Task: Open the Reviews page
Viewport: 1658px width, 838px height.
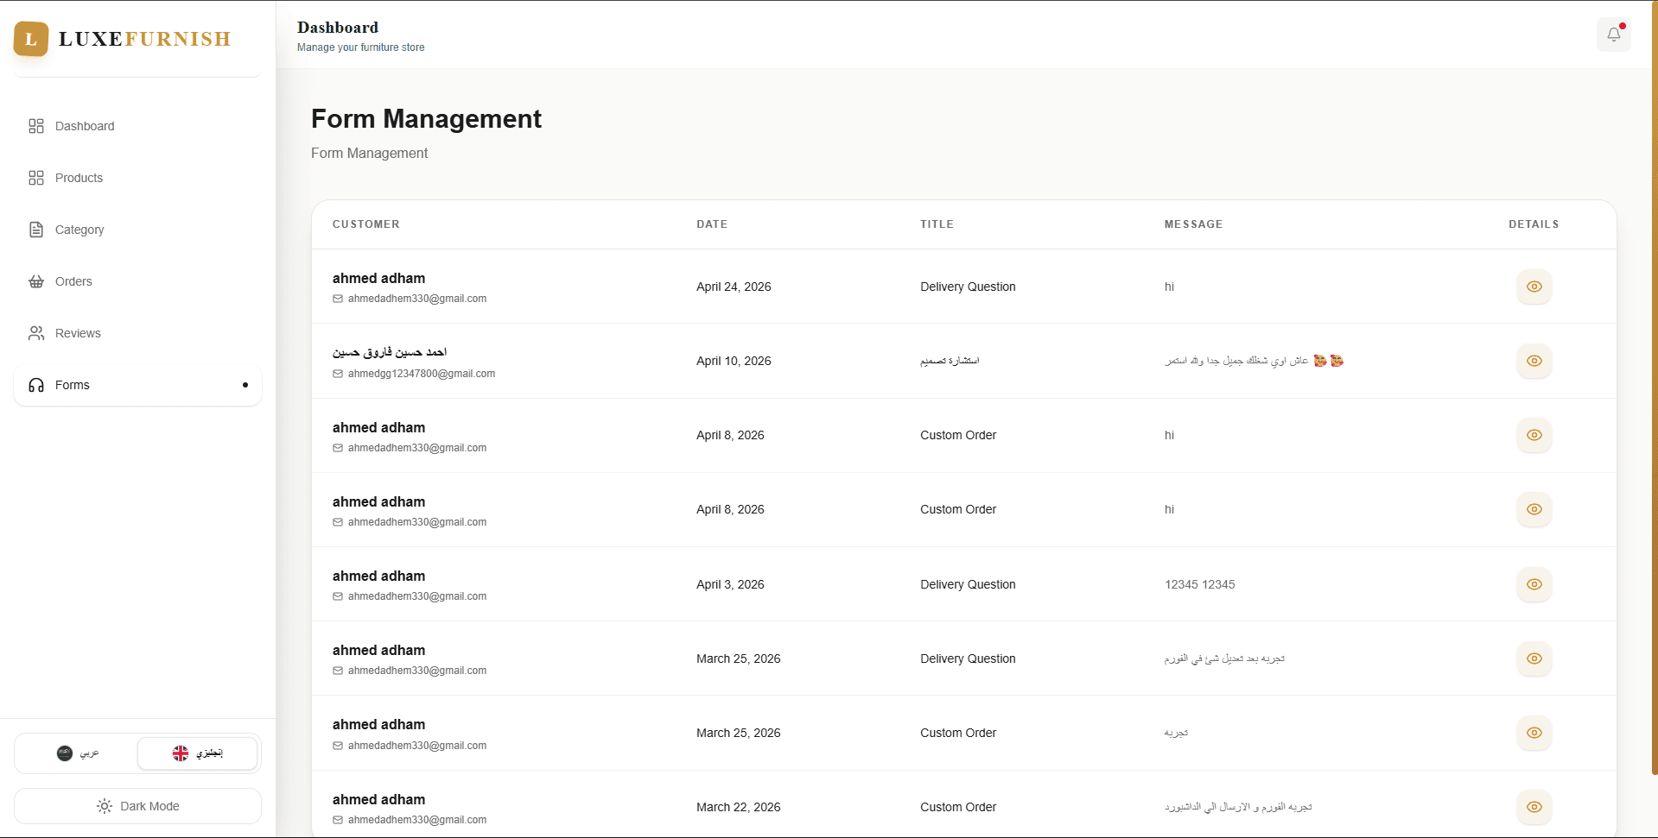Action: click(137, 333)
